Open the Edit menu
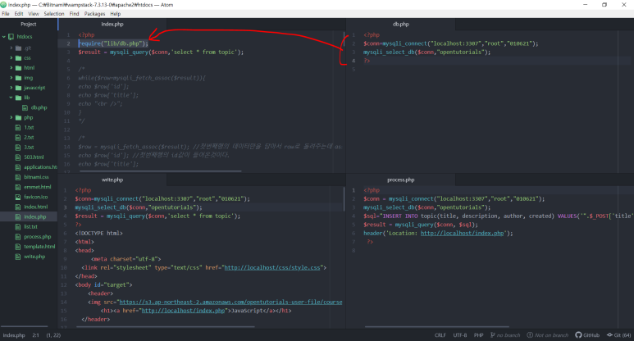This screenshot has width=634, height=341. tap(19, 14)
